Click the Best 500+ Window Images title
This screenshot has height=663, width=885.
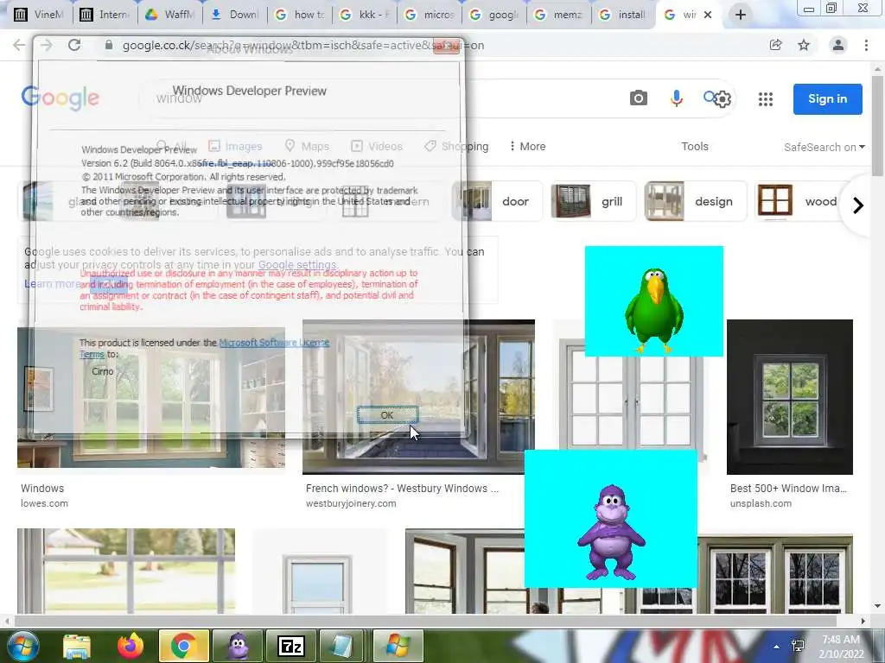pos(788,489)
